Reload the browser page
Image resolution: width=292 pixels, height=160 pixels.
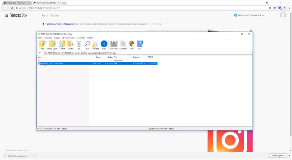(x=12, y=8)
